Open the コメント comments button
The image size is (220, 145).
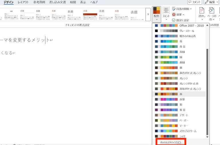point(193,2)
